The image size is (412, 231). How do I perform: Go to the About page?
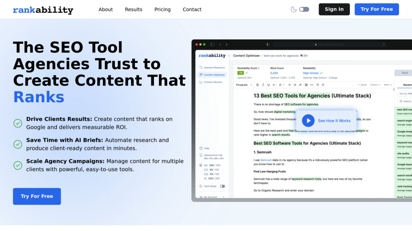click(106, 9)
